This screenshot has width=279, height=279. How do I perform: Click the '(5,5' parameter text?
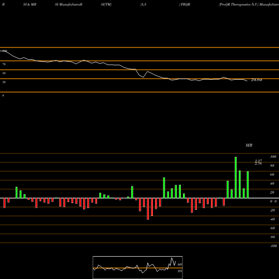pos(143,4)
